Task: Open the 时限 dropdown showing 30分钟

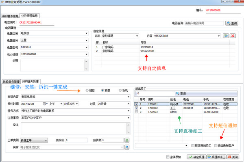Action: 129,104
